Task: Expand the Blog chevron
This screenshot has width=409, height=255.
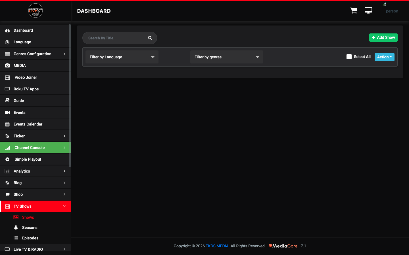Action: pyautogui.click(x=64, y=183)
